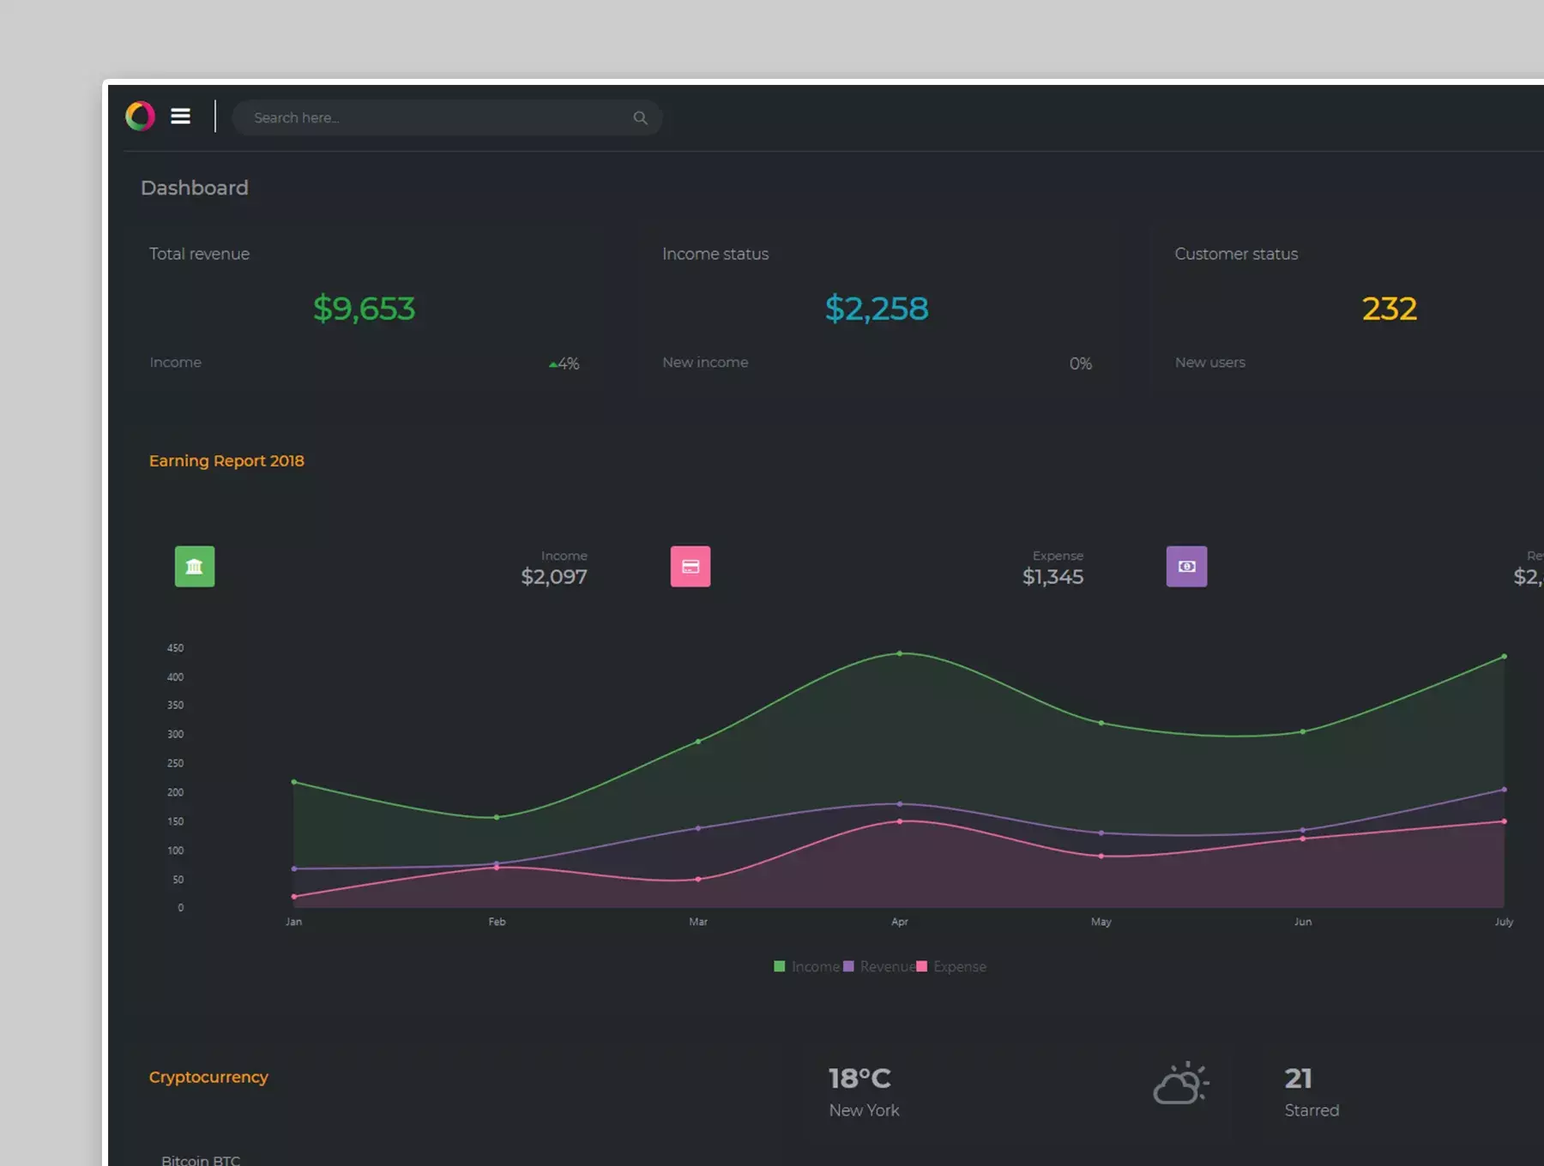The width and height of the screenshot is (1544, 1166).
Task: Click the Bitcoin BTC entry
Action: 201,1160
